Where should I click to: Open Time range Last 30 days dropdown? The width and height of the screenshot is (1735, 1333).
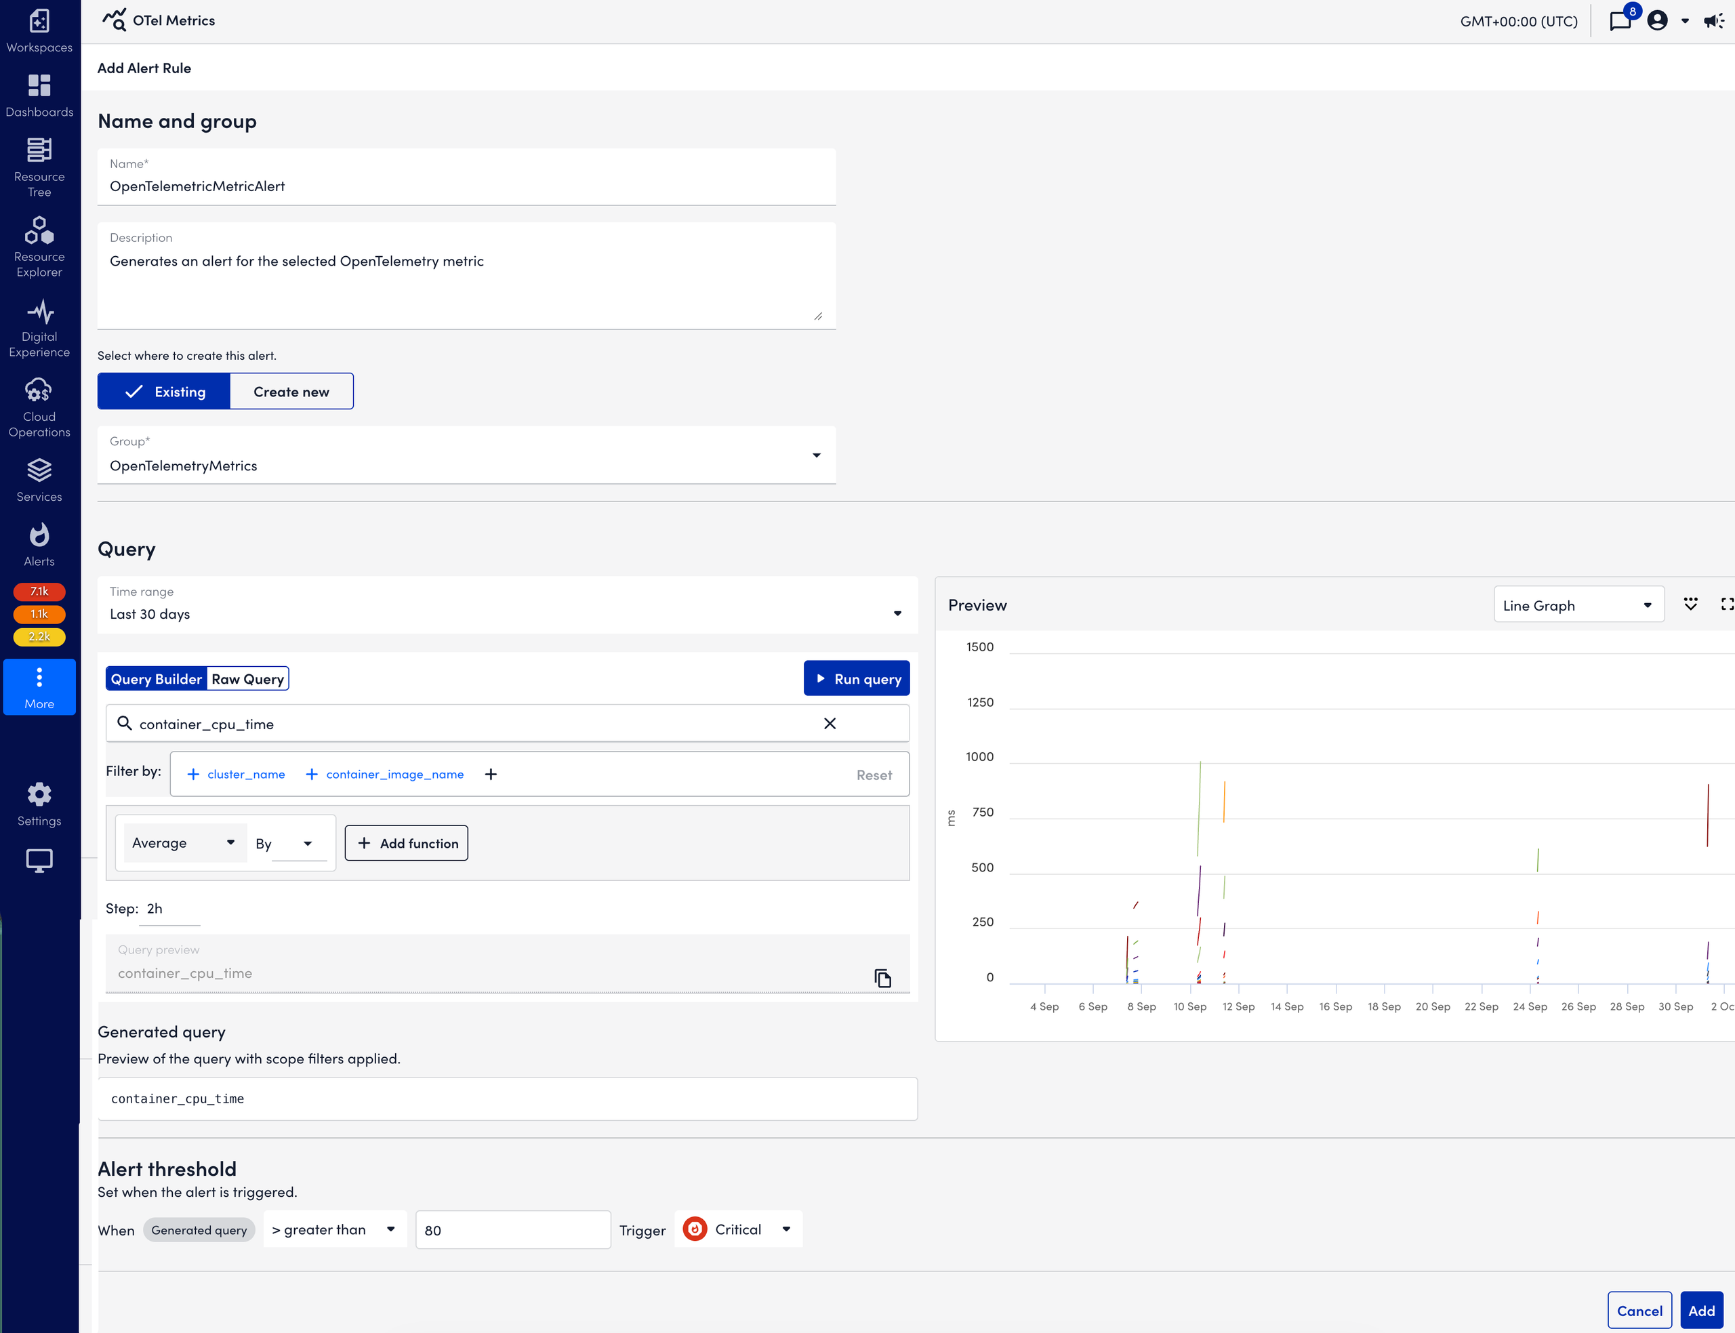coord(508,604)
